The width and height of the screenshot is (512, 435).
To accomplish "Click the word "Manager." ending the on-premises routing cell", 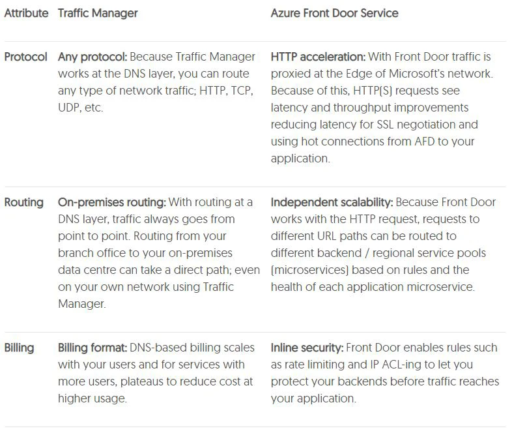I will [81, 304].
